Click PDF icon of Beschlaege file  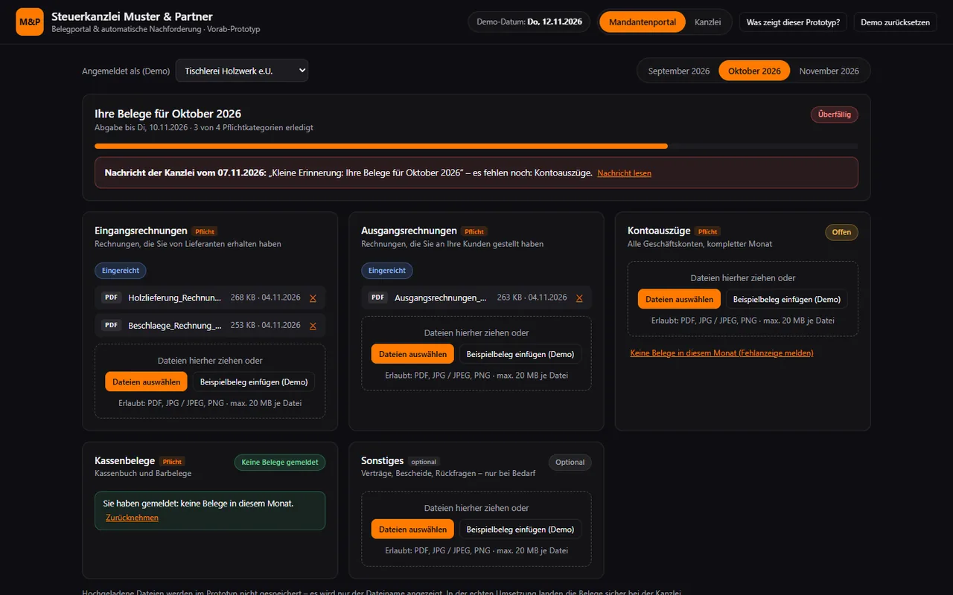tap(112, 325)
